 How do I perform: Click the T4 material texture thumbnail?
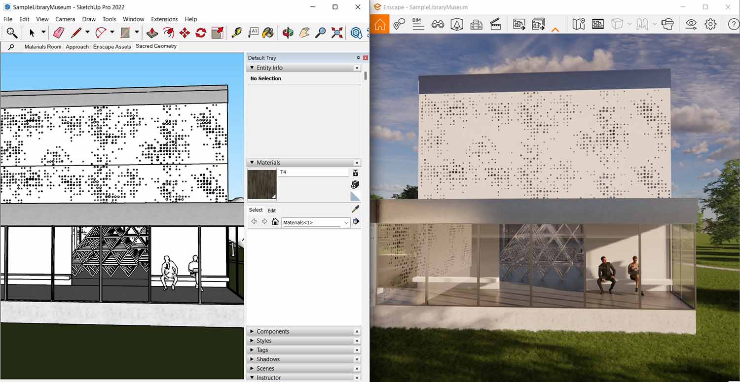click(262, 184)
